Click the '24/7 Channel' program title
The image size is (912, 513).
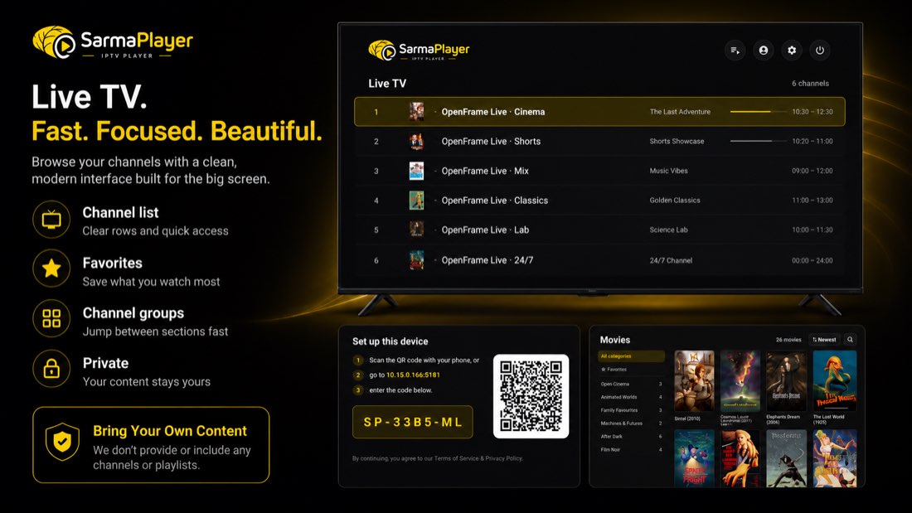coord(671,260)
